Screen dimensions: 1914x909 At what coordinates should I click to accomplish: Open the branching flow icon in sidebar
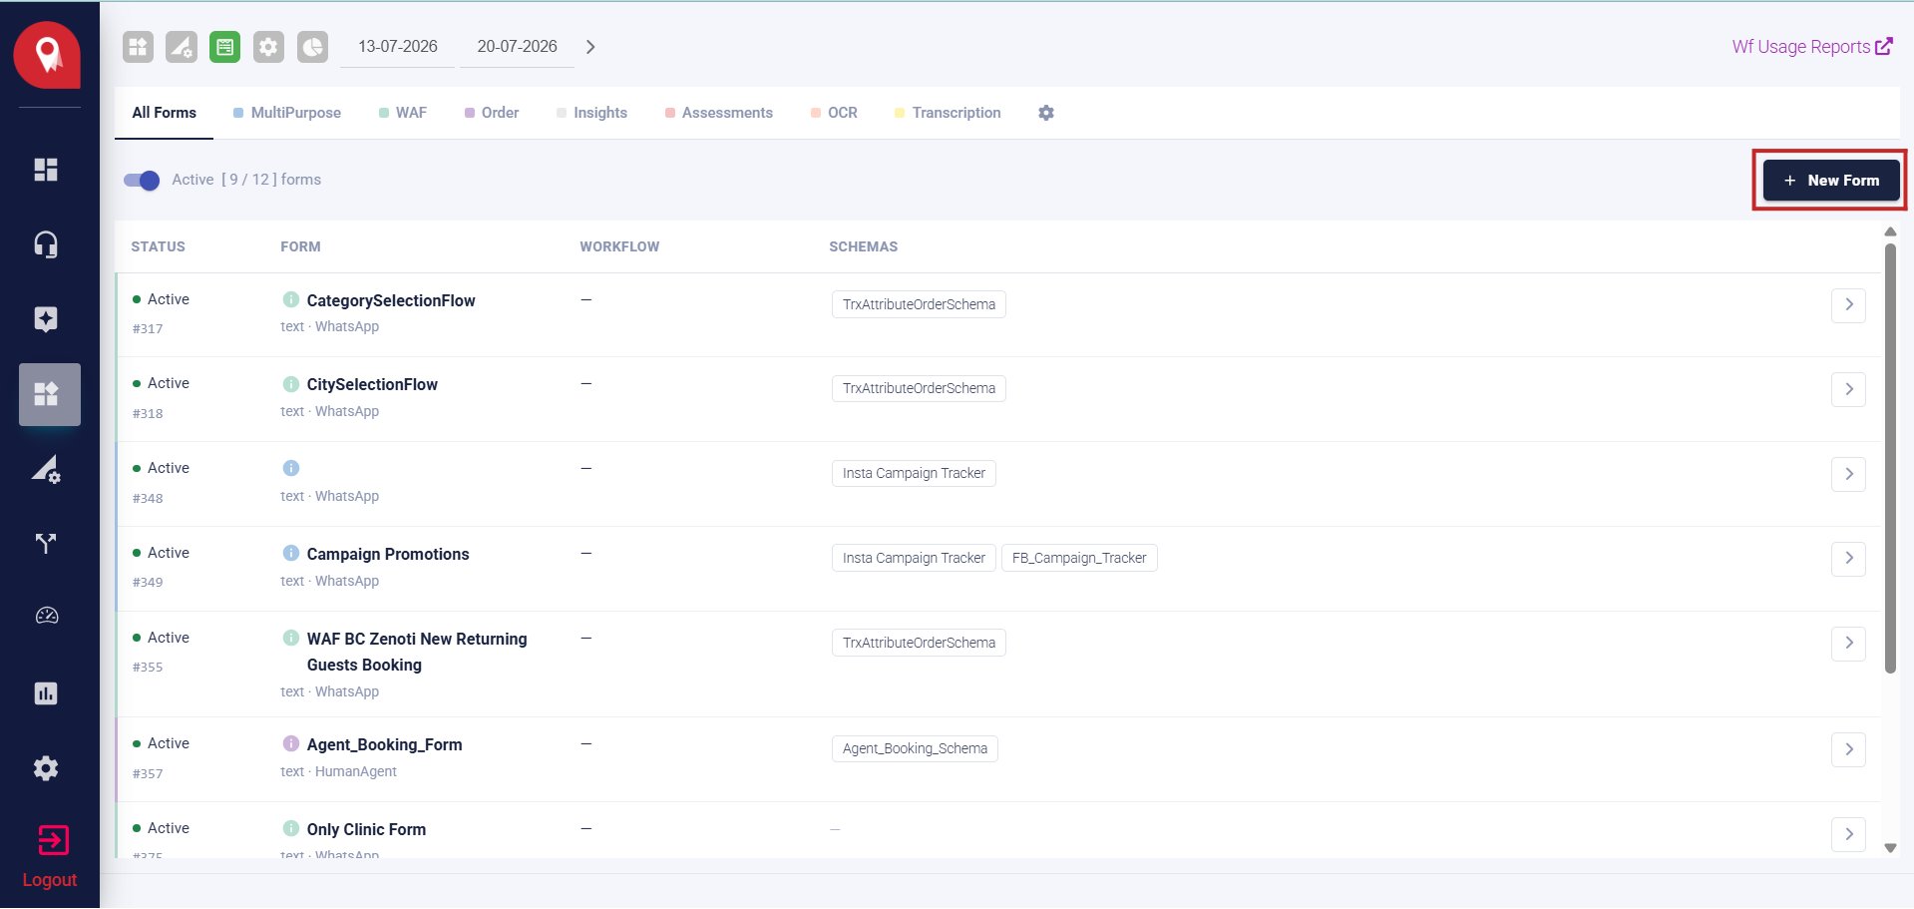(46, 544)
